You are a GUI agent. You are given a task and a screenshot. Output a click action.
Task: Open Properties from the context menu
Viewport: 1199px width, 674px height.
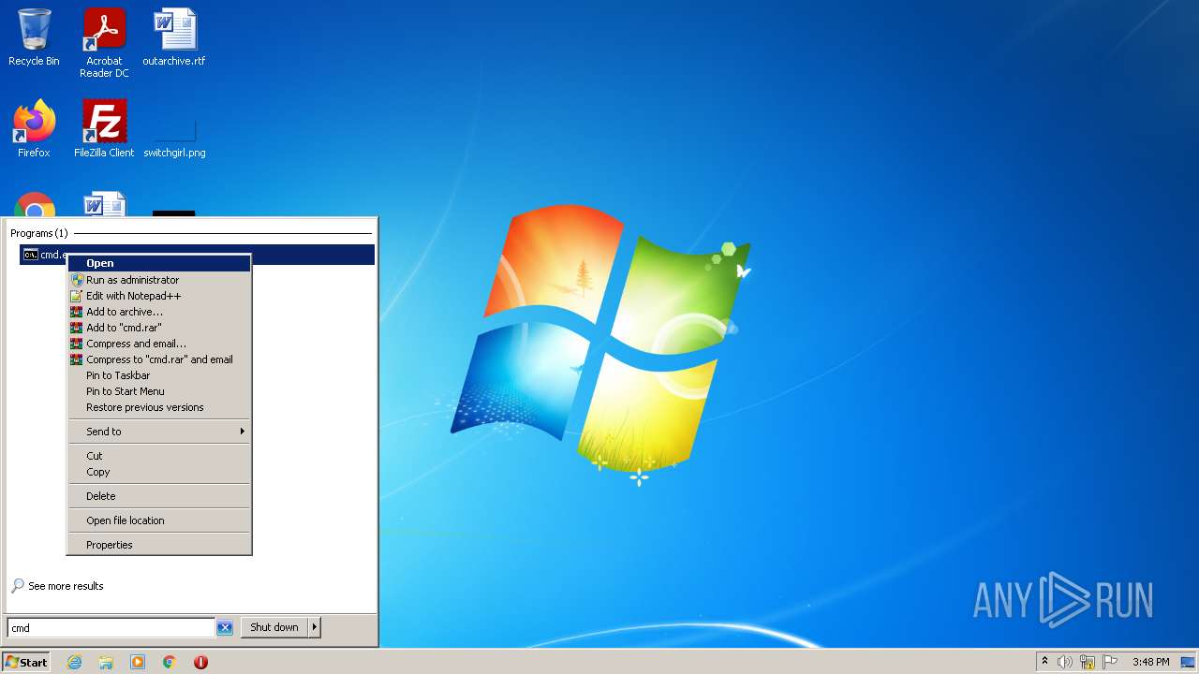(159, 545)
